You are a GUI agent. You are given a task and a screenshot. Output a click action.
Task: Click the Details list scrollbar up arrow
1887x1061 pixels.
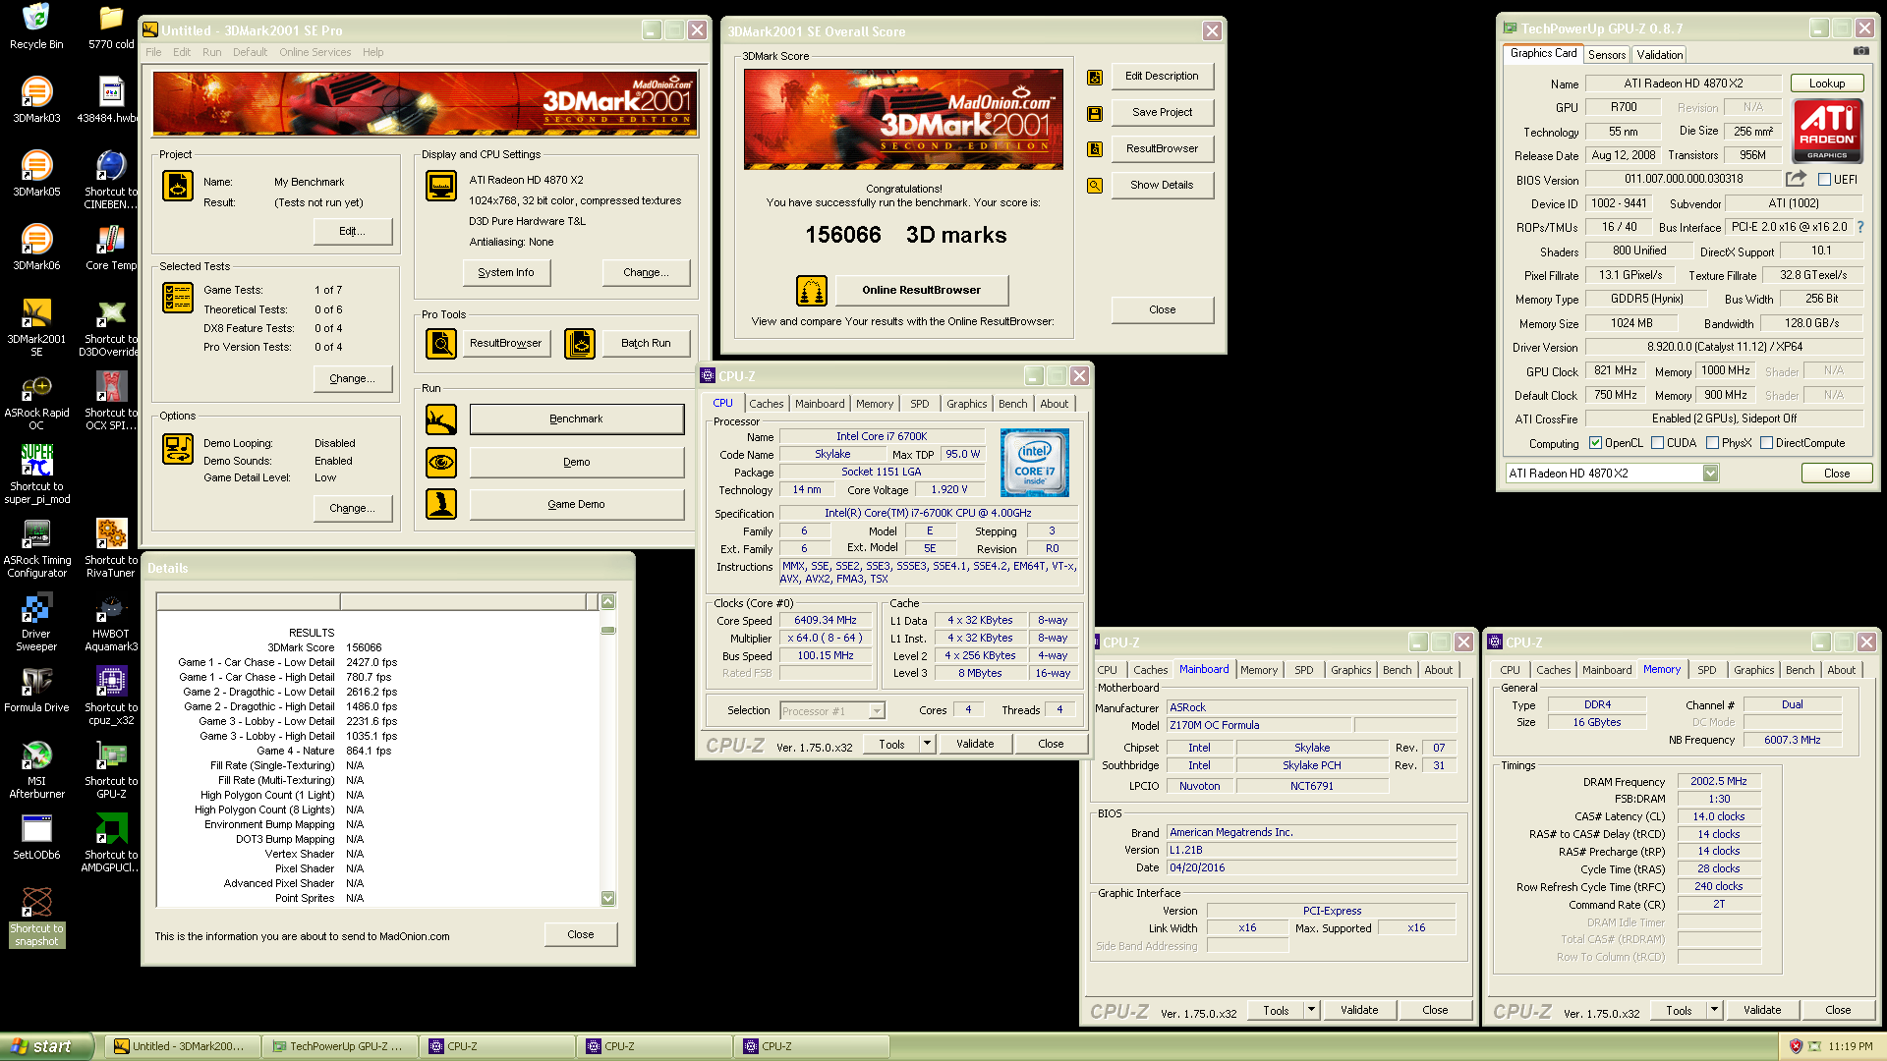[x=607, y=601]
